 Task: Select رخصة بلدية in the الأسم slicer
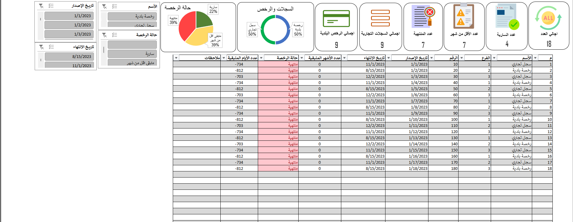click(132, 16)
